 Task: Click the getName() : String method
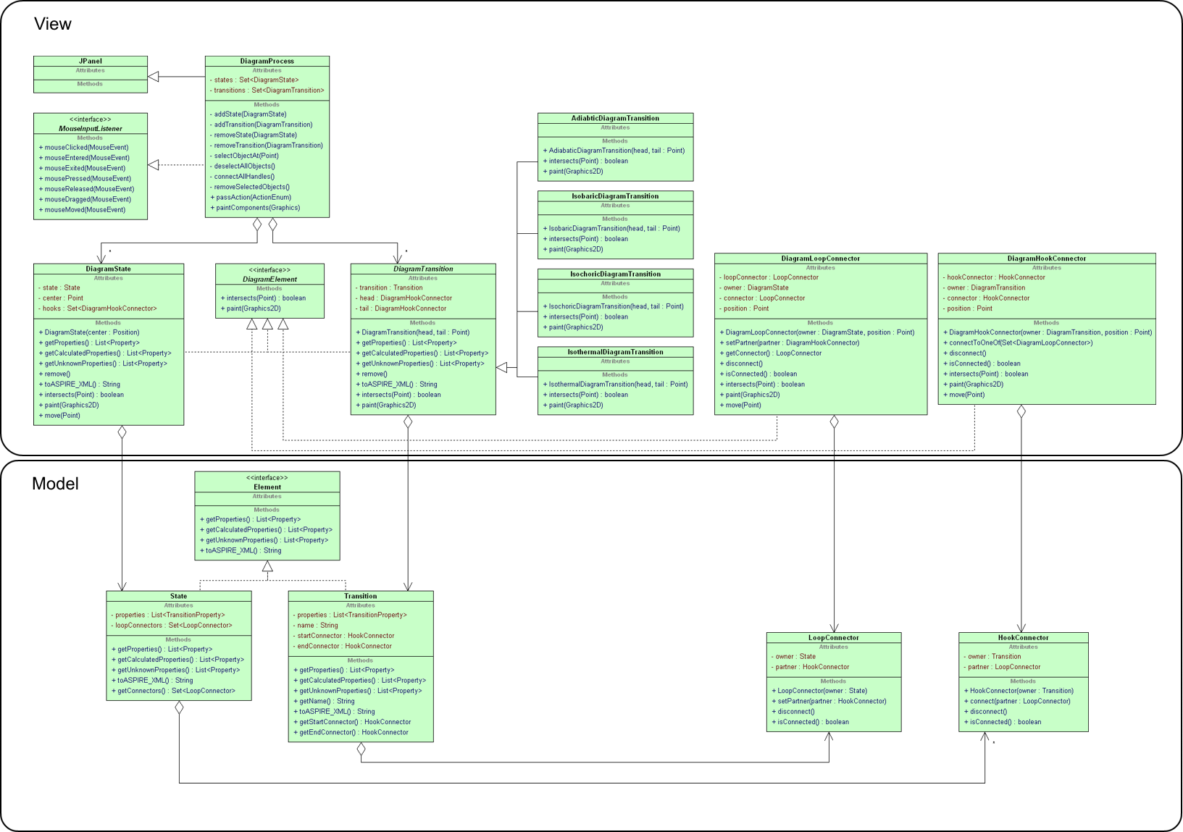pos(324,701)
